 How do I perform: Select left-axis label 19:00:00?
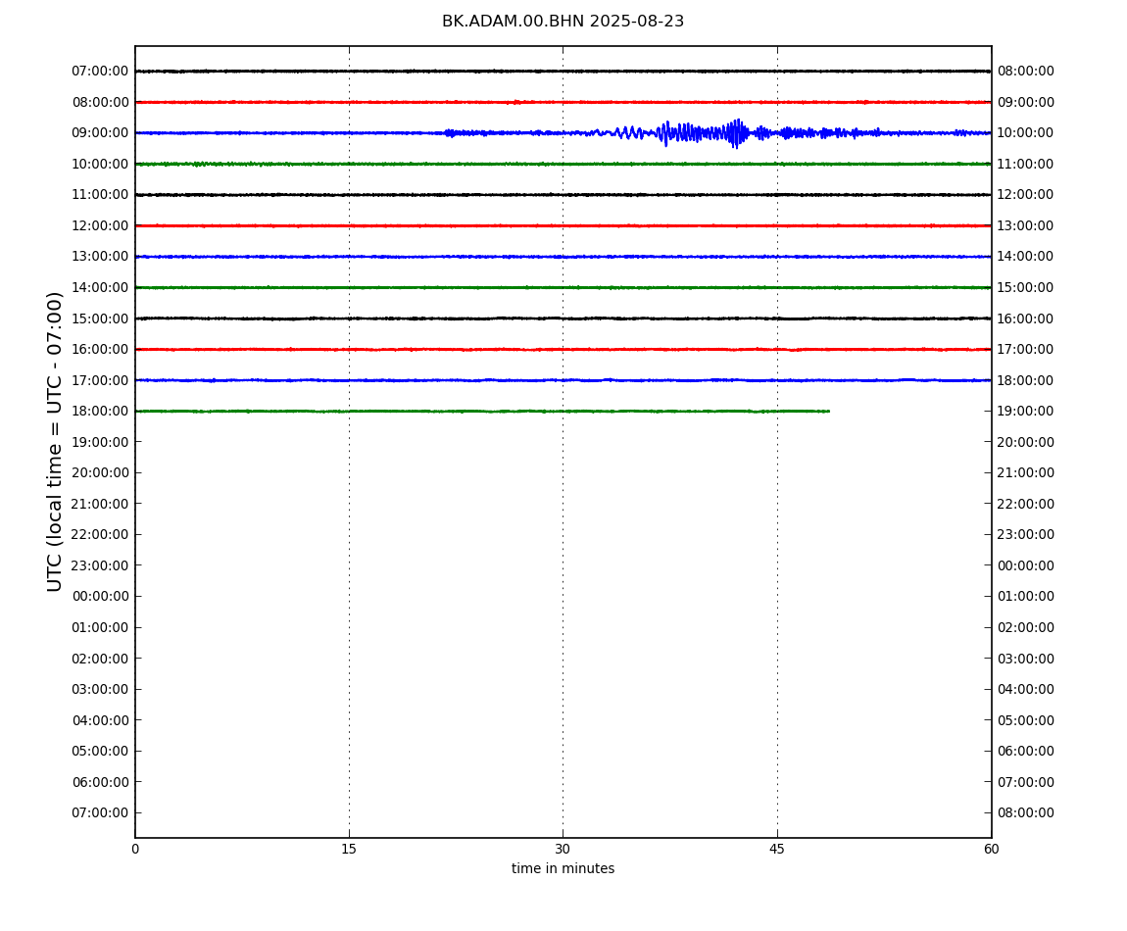click(x=100, y=442)
